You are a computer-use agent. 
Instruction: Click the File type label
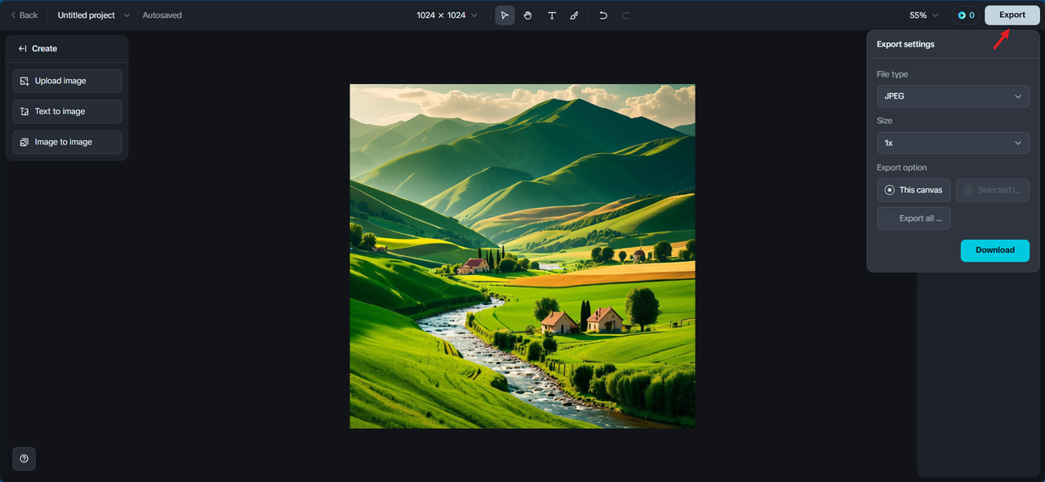892,74
